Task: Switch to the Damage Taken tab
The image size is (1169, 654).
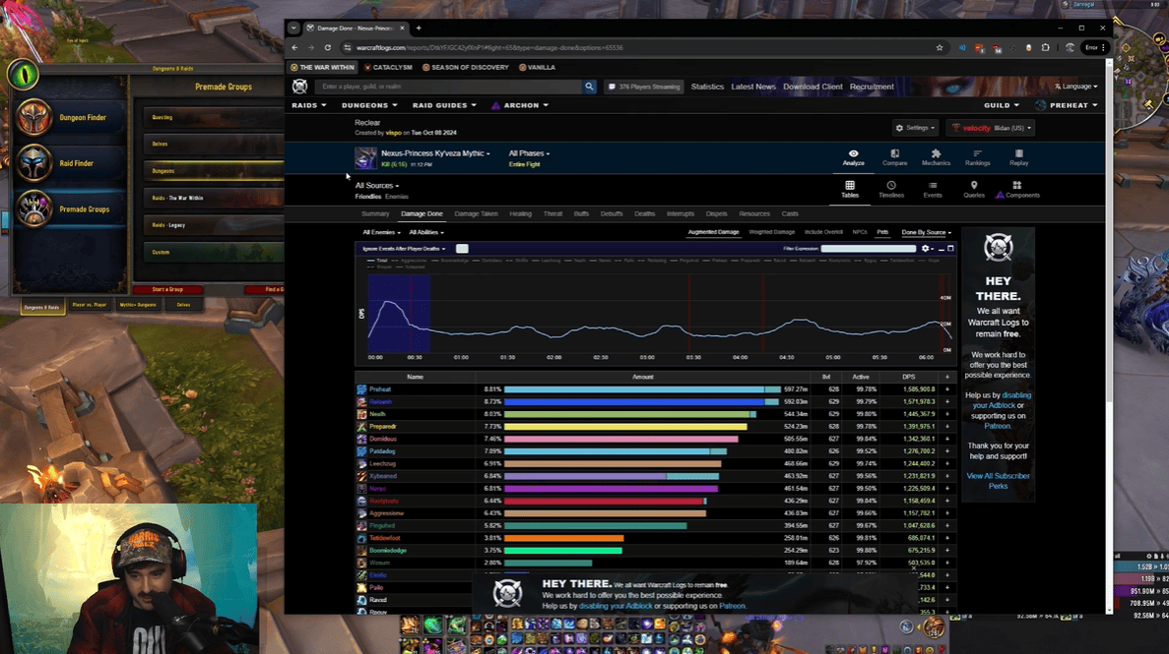Action: click(476, 213)
